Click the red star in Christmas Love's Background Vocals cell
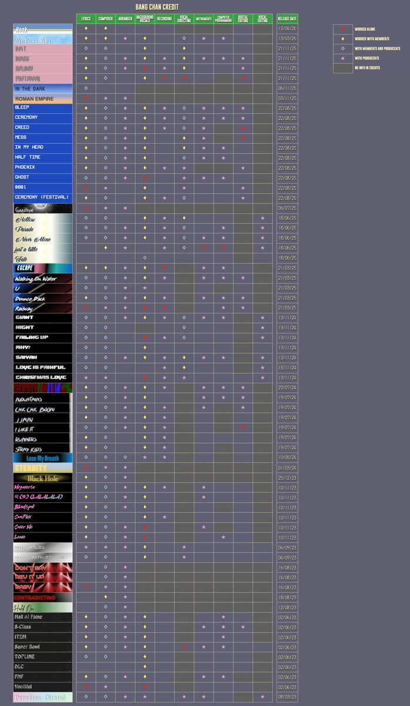The image size is (410, 706). click(x=145, y=377)
